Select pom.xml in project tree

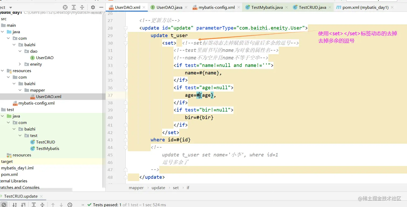[x=9, y=174]
